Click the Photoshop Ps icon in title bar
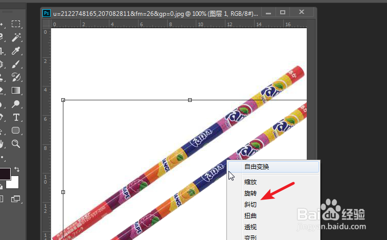The image size is (387, 240). (x=47, y=13)
